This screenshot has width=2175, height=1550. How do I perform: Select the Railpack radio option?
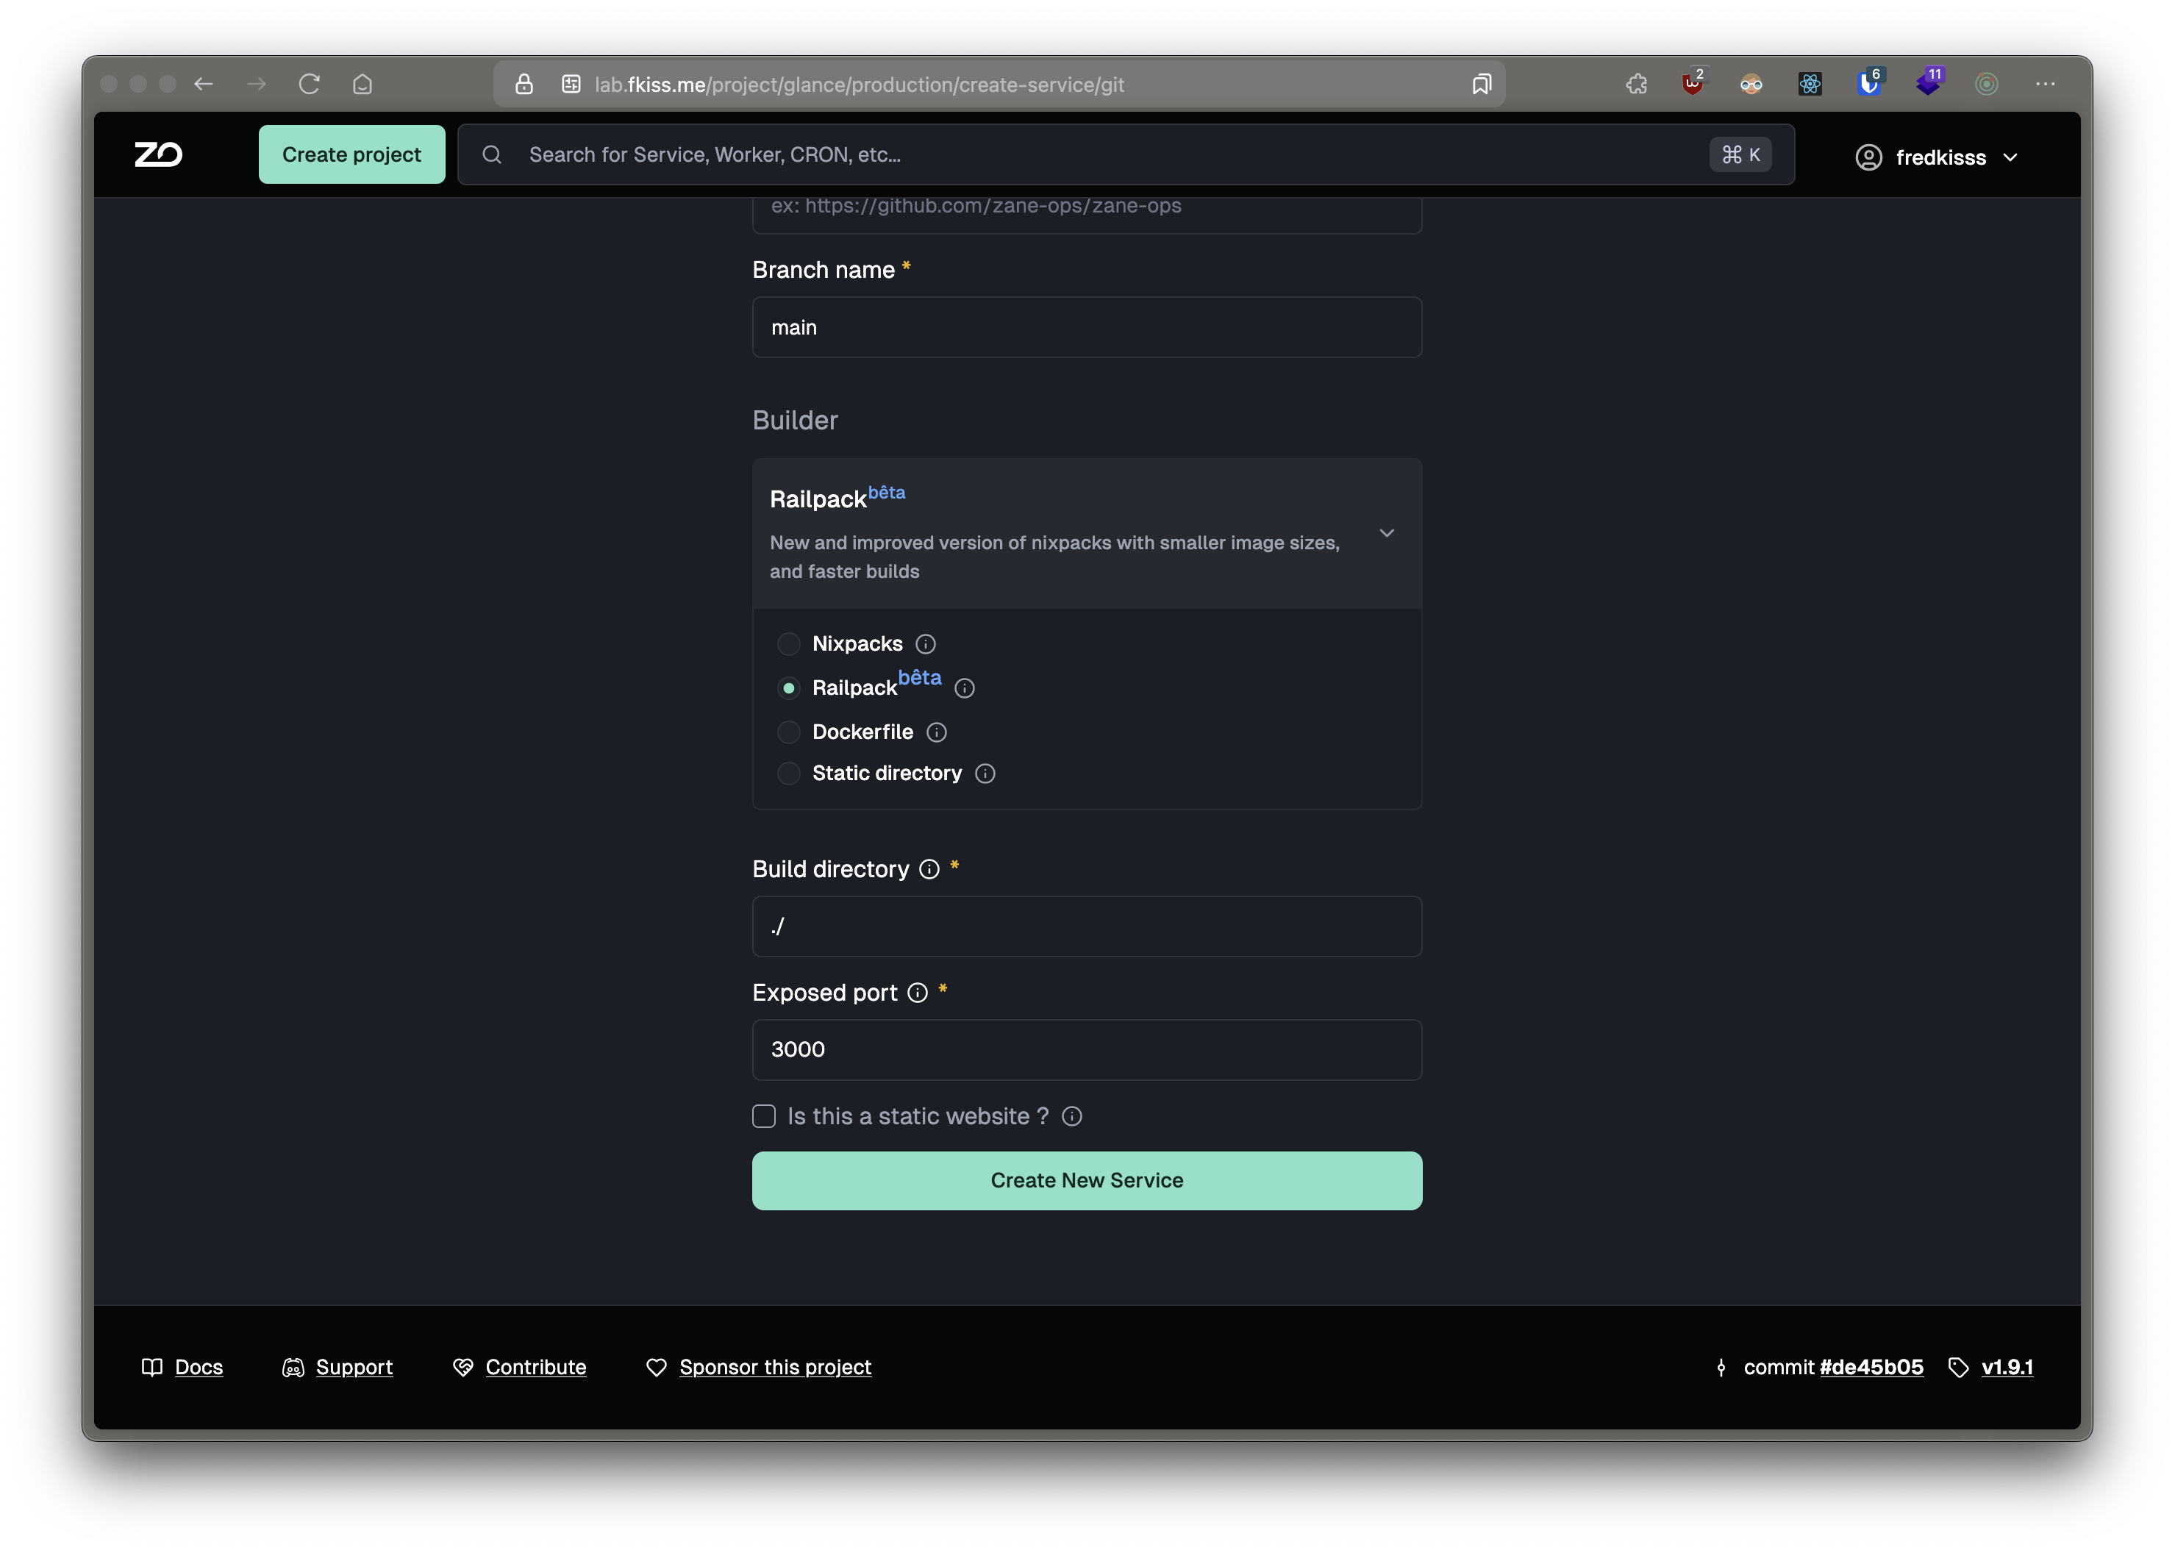point(788,688)
